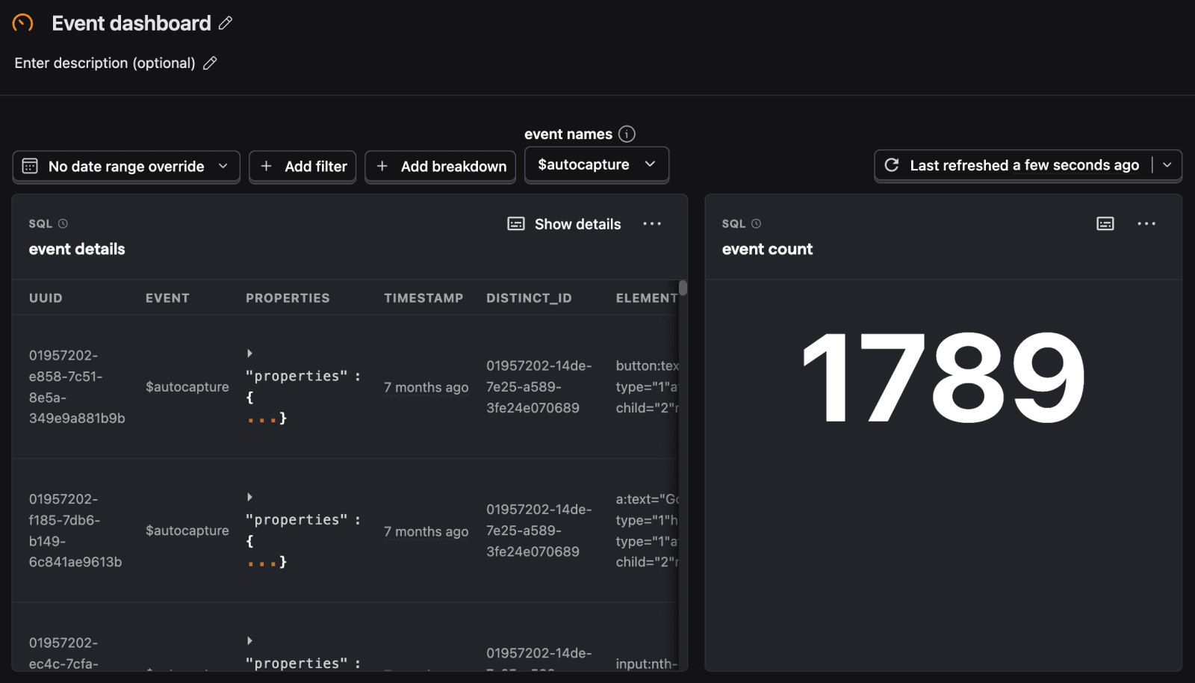Click the ELEMENT column header
This screenshot has height=683, width=1195.
(646, 298)
